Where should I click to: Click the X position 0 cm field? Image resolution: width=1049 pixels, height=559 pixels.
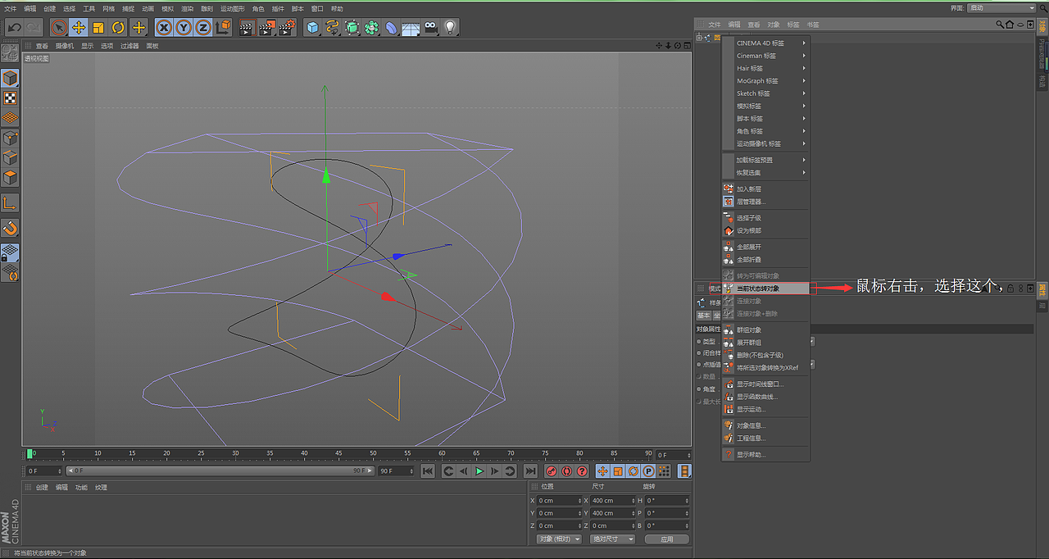[x=559, y=500]
